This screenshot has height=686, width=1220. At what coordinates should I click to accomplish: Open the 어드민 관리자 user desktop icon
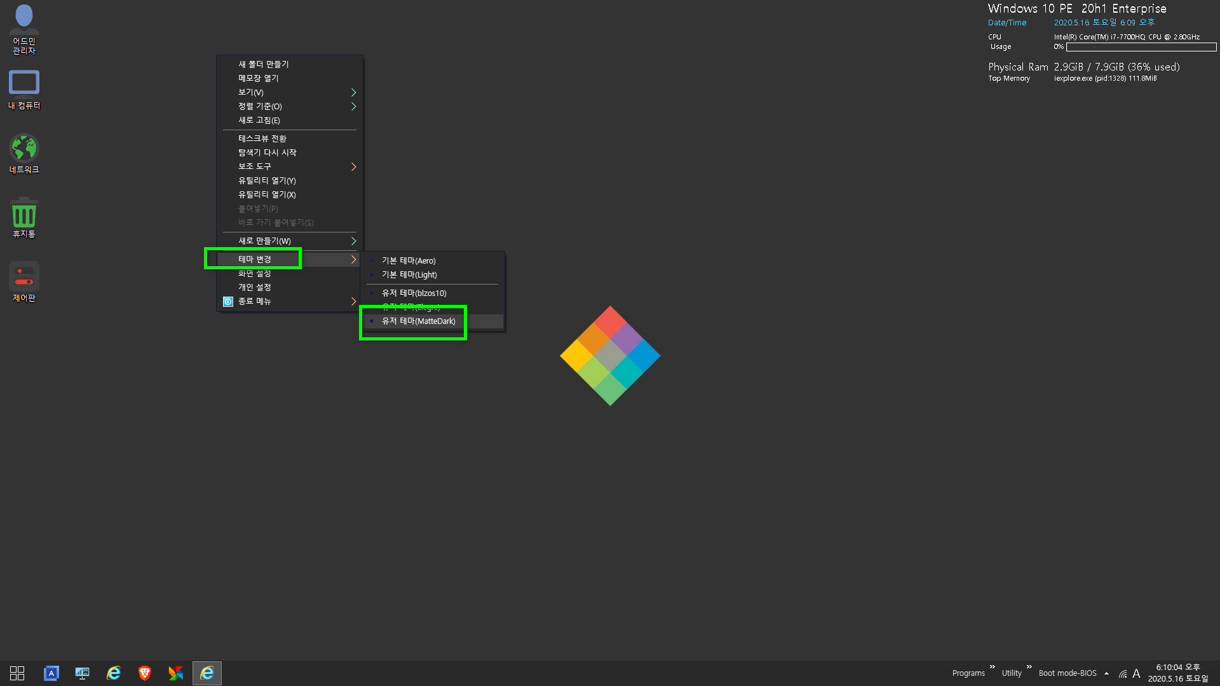[24, 29]
